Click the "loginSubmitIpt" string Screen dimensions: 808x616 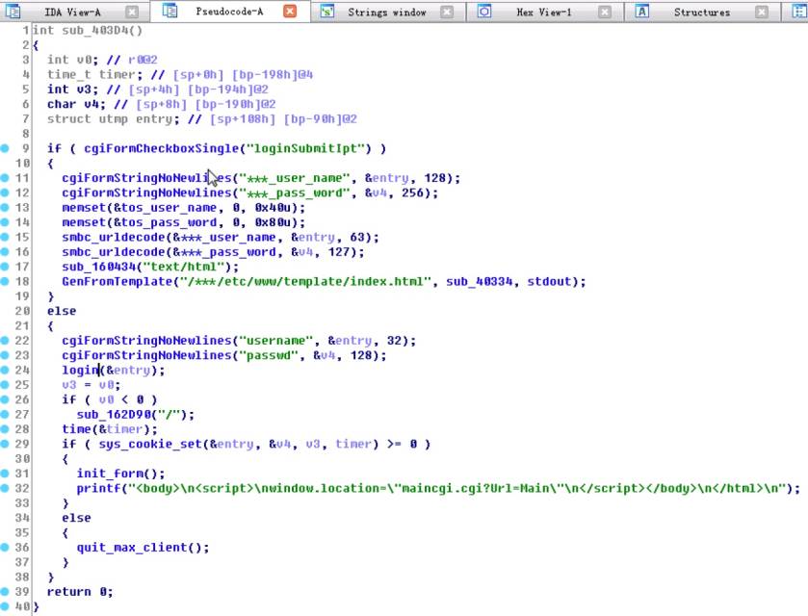pos(308,148)
